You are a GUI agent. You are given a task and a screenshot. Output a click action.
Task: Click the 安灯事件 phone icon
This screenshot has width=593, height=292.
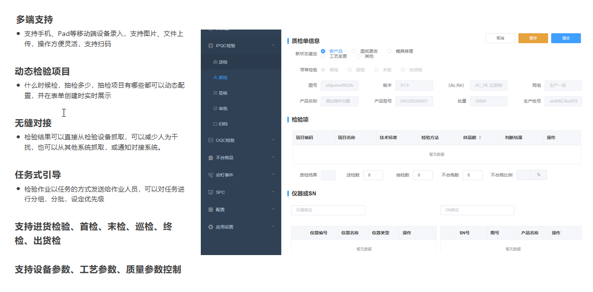point(211,175)
